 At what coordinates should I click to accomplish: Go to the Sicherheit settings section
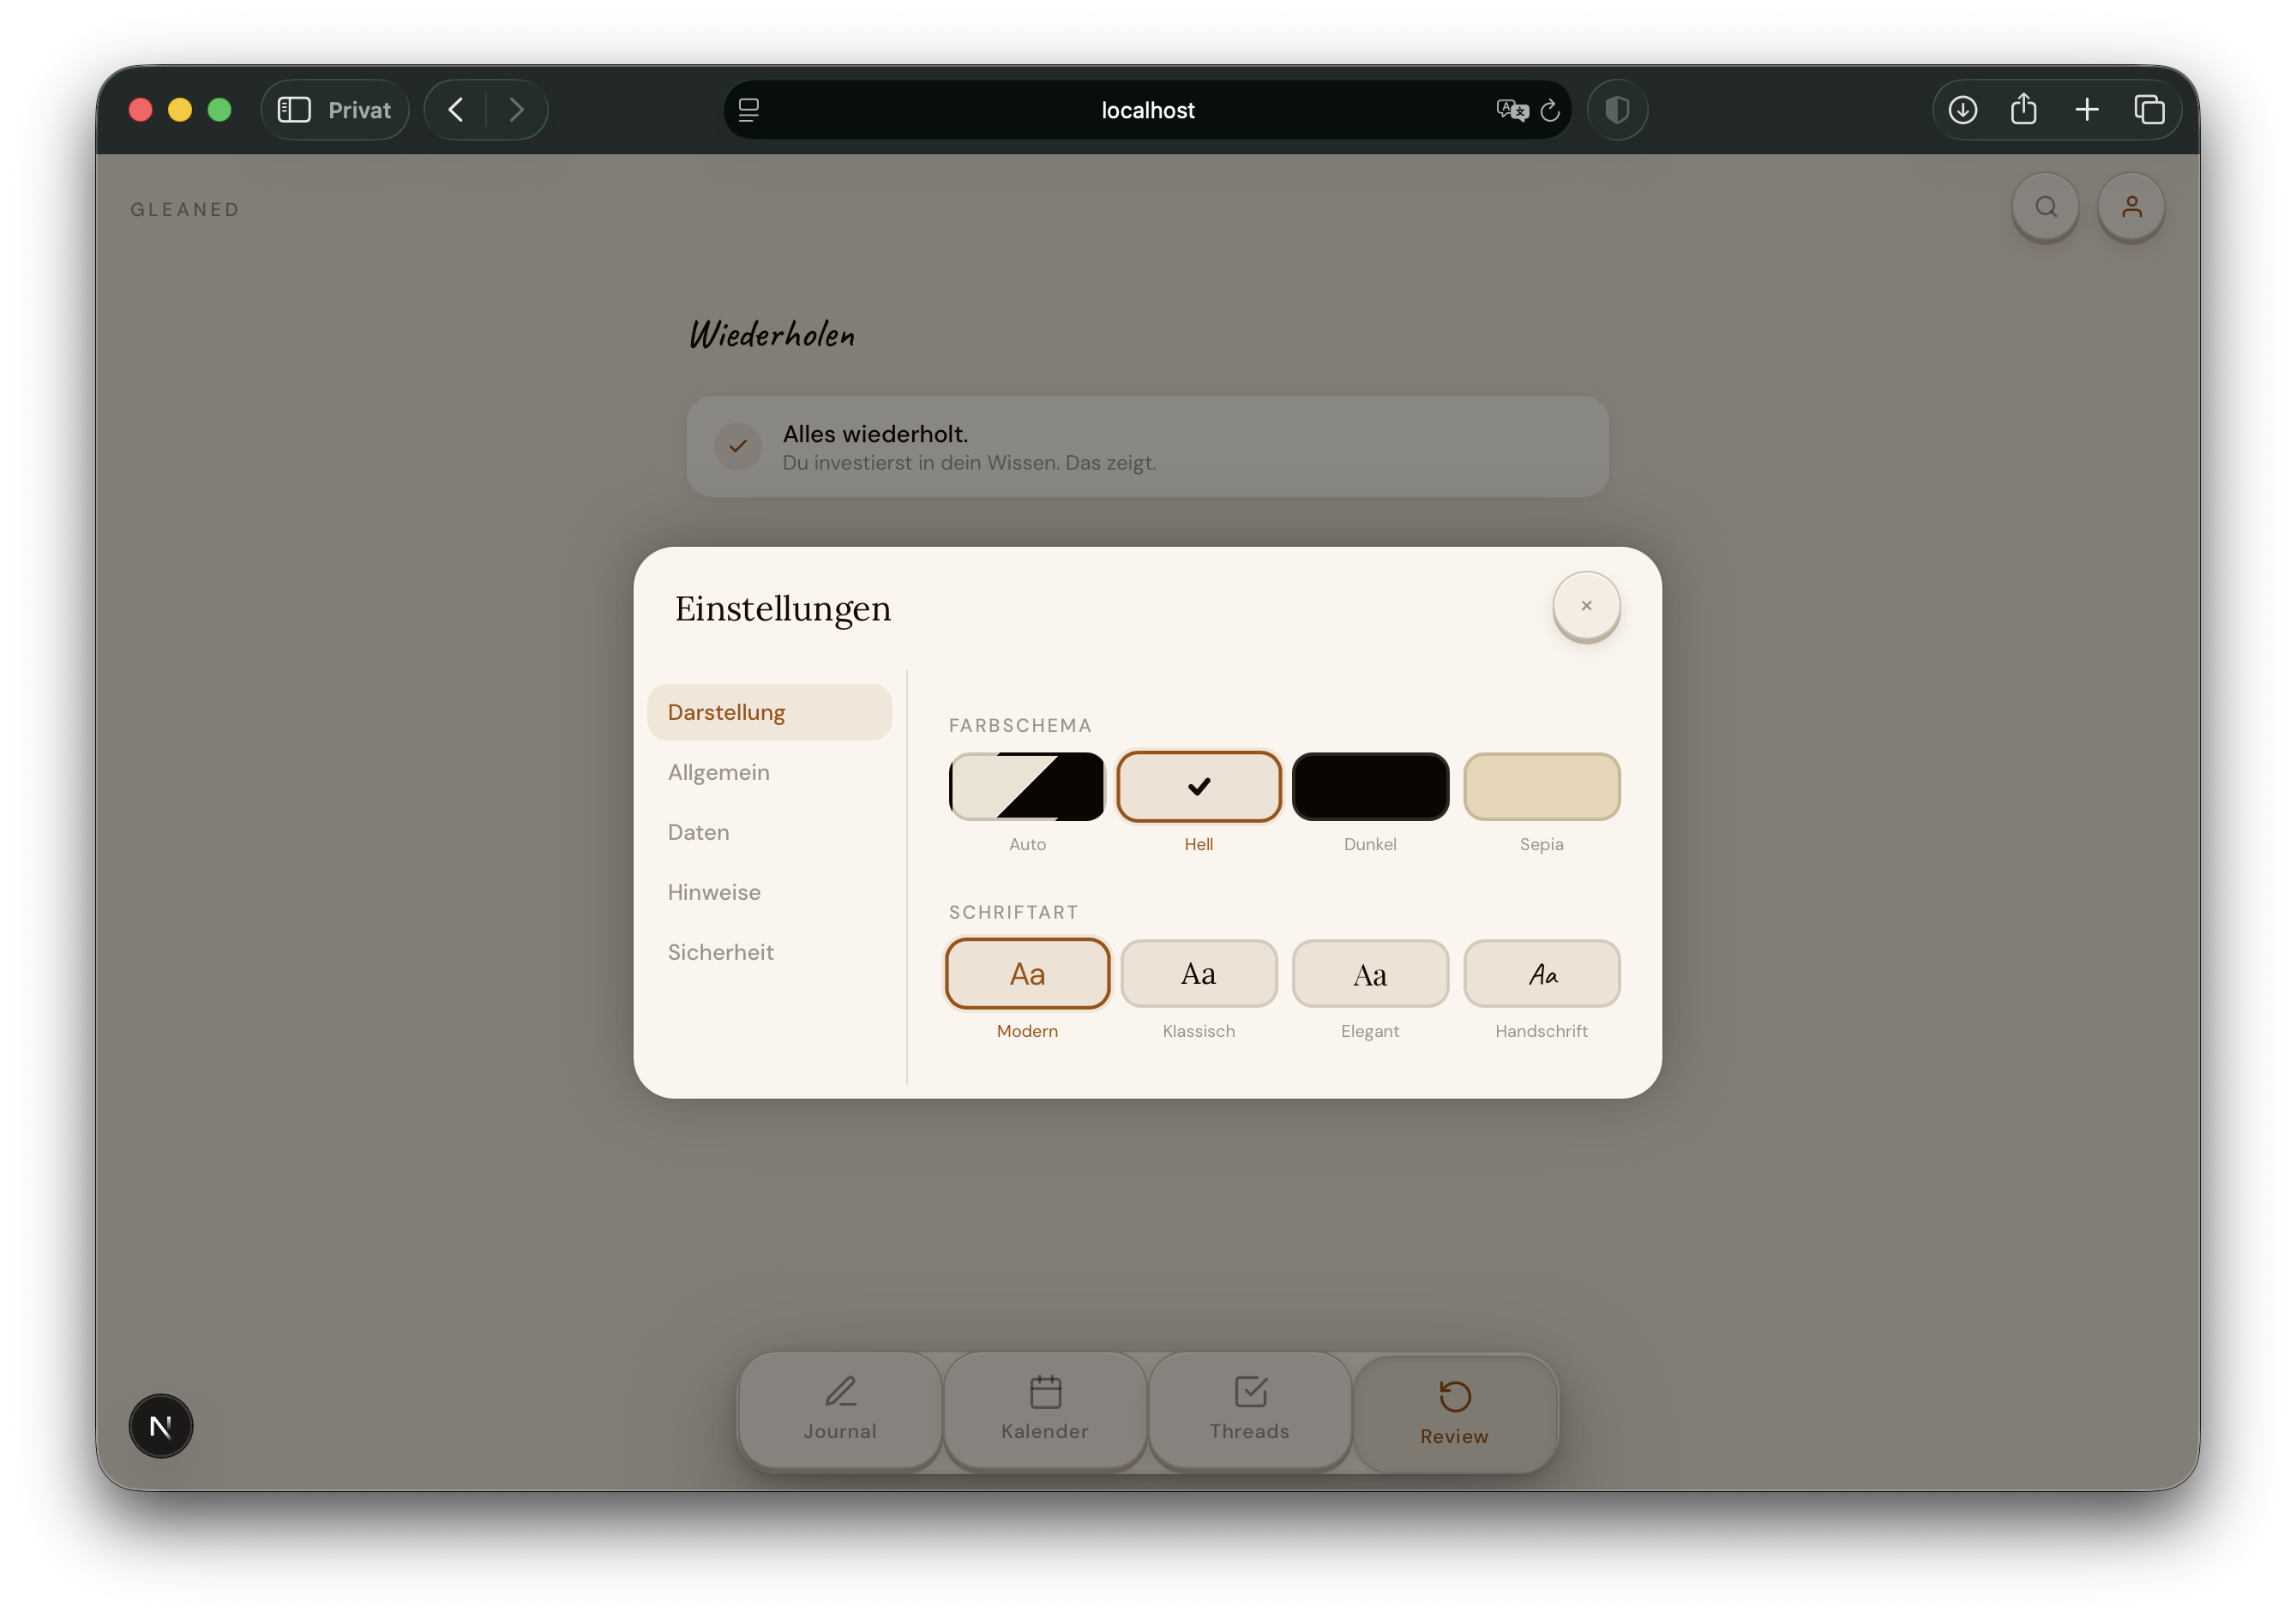[x=769, y=952]
